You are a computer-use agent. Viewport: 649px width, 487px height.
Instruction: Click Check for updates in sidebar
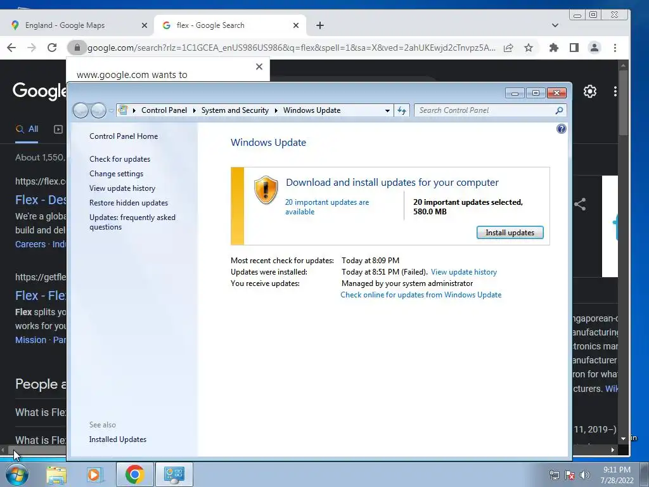click(x=120, y=159)
